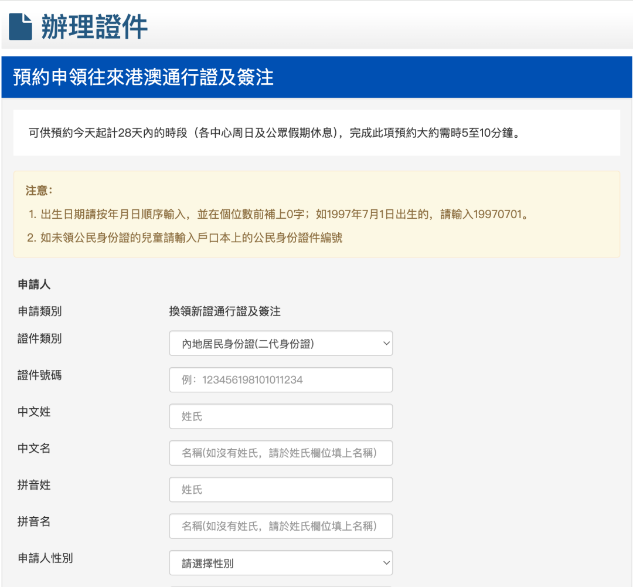The image size is (633, 587).
Task: Select the 辦理證件 page heading text
Action: pos(94,24)
